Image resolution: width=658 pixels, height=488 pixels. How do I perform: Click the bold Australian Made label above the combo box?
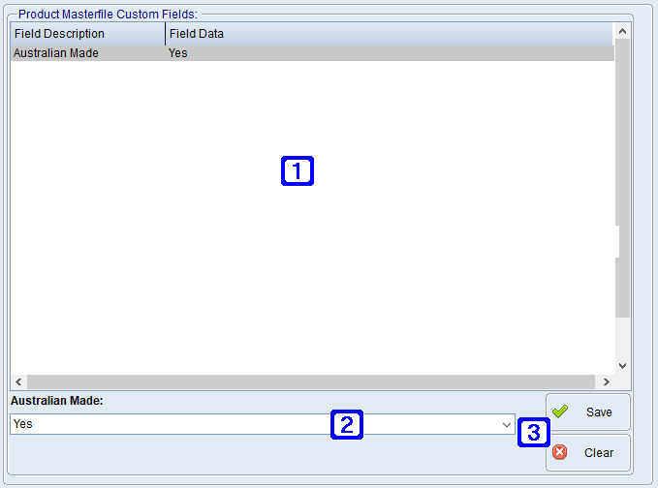(x=57, y=400)
